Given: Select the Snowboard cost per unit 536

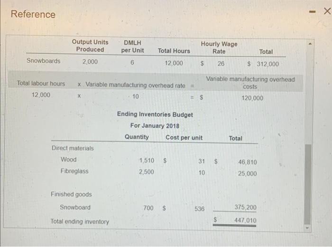Looking at the screenshot, I should tap(200, 209).
